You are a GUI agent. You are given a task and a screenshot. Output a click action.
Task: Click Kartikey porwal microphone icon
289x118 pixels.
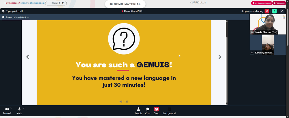tap(252, 53)
